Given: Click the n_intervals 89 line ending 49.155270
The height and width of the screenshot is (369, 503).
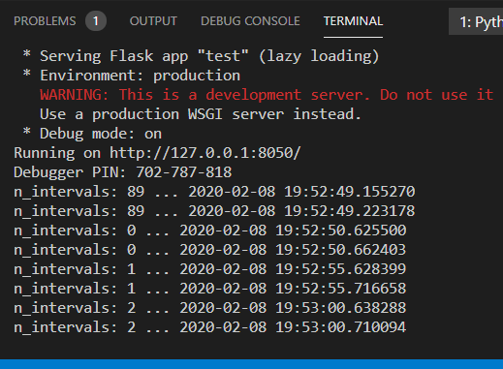Looking at the screenshot, I should 214,192.
